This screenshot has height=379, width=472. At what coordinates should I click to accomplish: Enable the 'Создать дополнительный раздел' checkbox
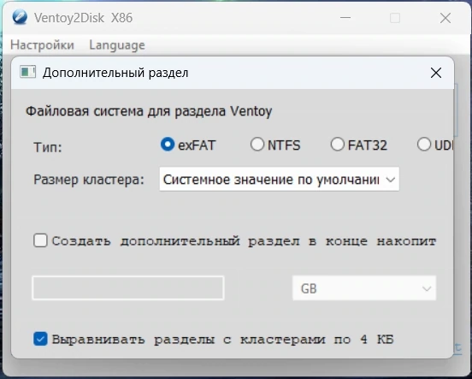pos(40,241)
